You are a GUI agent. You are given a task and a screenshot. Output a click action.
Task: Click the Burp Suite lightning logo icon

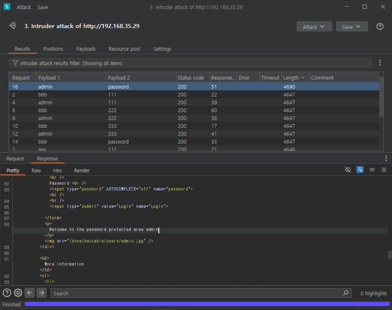[x=7, y=7]
